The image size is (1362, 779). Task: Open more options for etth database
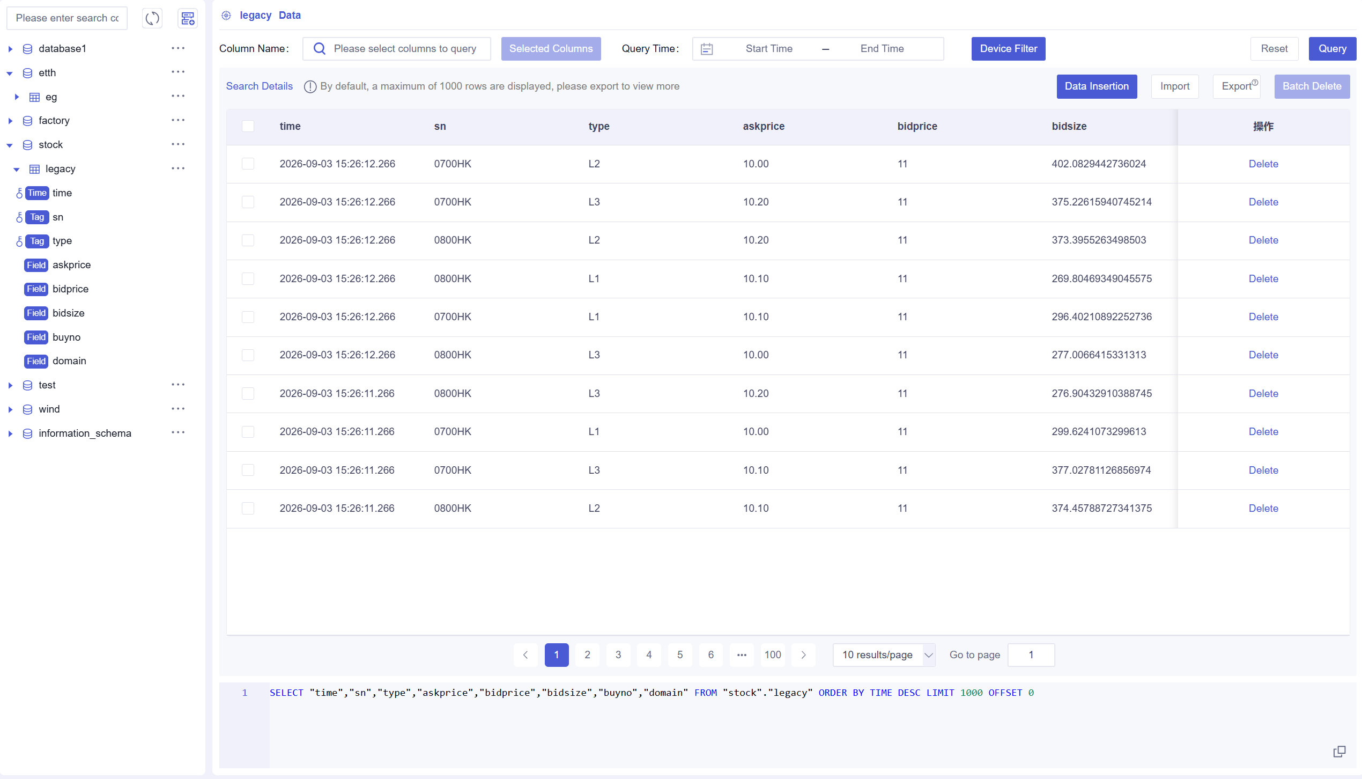[x=178, y=72]
